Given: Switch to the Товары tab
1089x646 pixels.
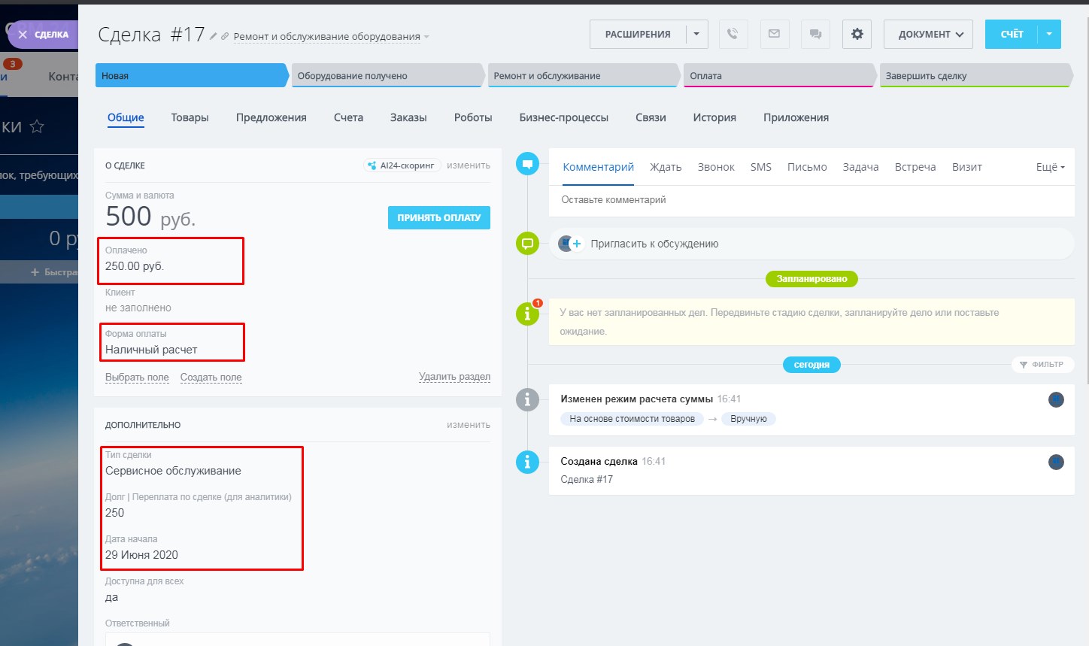Looking at the screenshot, I should pyautogui.click(x=190, y=117).
